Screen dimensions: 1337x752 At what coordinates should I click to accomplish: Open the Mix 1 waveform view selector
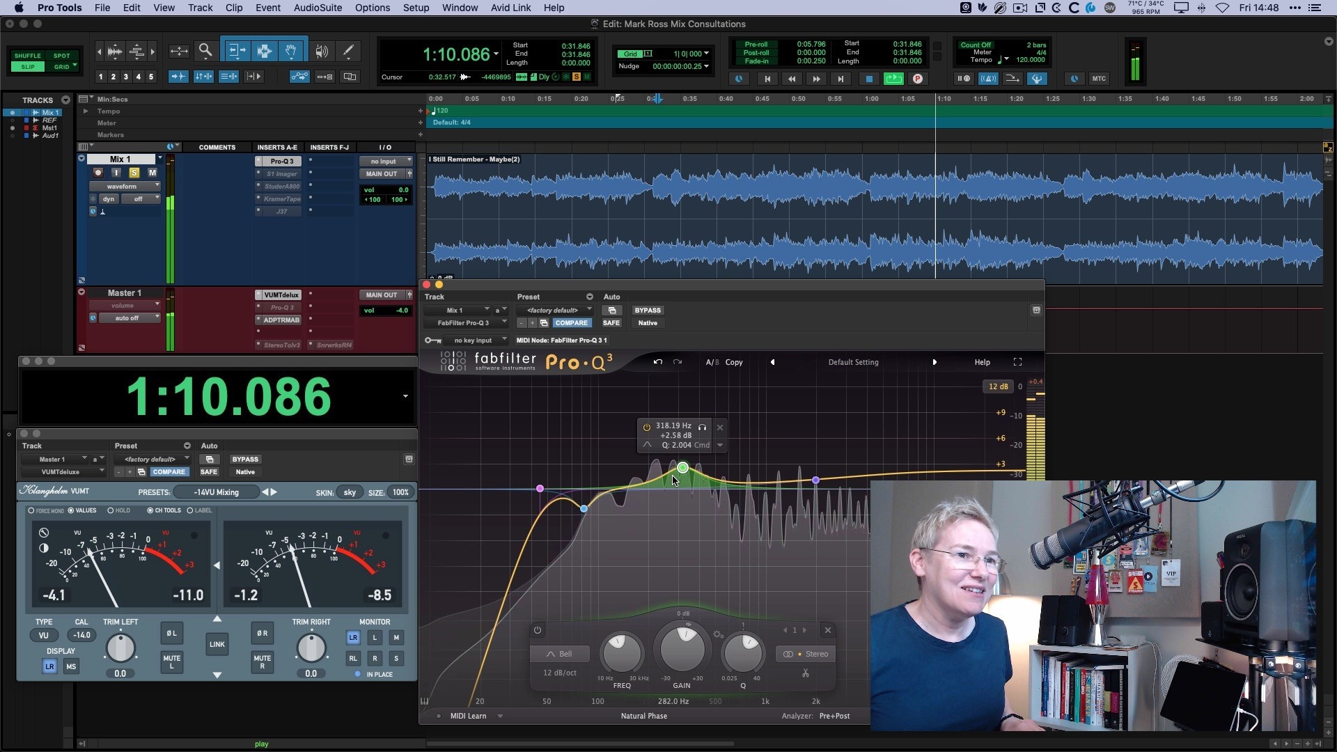click(x=125, y=187)
